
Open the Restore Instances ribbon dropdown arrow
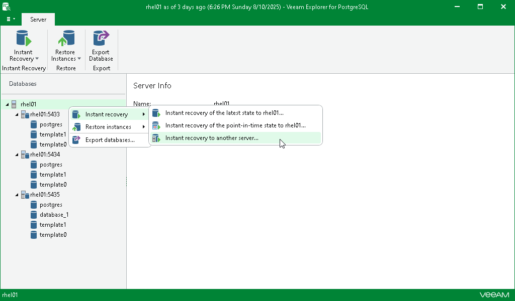[x=79, y=59]
